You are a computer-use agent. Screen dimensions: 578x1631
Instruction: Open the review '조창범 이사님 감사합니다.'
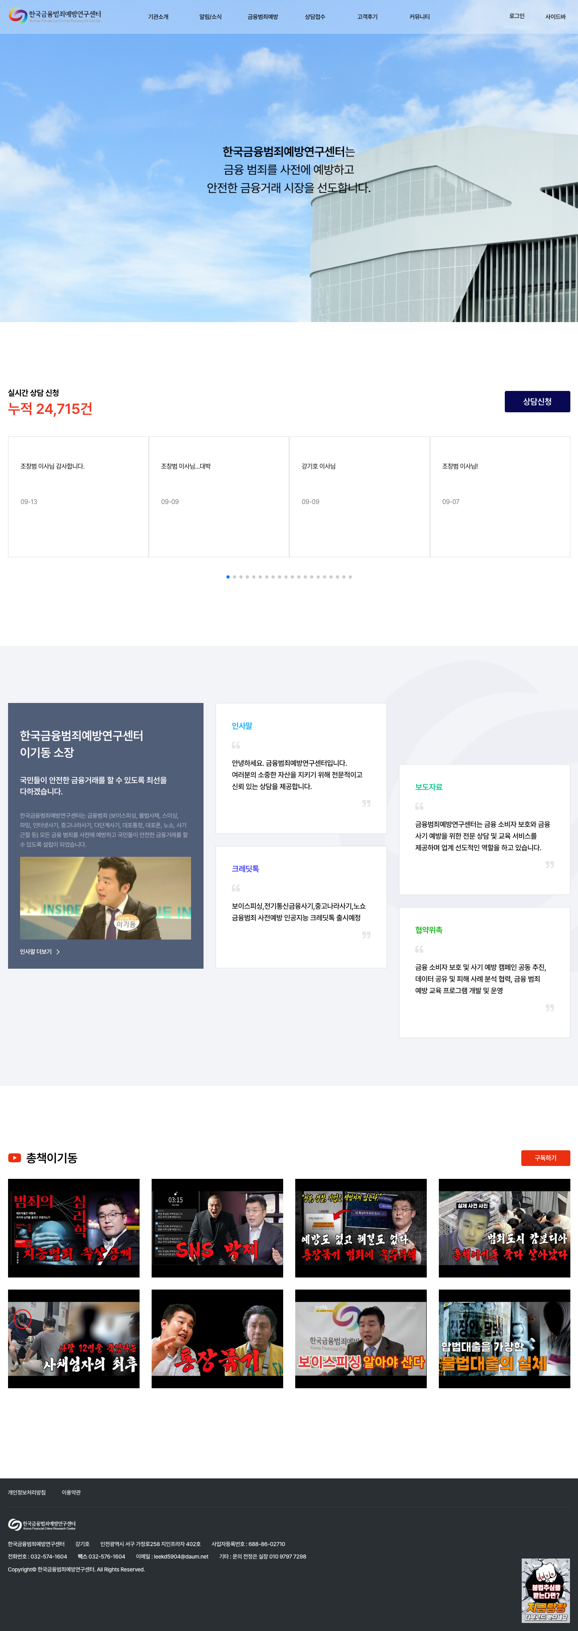(x=78, y=496)
